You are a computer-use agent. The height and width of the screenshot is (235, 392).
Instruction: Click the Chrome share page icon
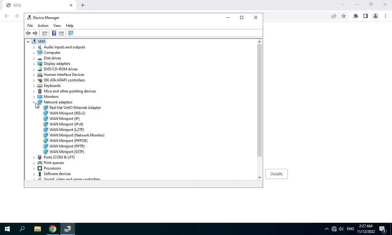[334, 16]
